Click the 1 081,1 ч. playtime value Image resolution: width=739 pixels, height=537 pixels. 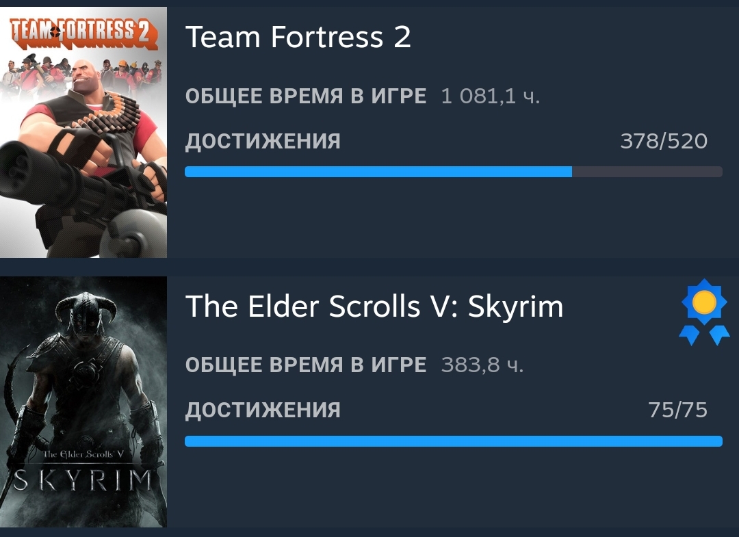[490, 96]
